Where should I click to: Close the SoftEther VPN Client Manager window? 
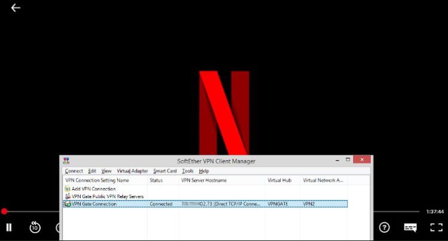pyautogui.click(x=362, y=159)
